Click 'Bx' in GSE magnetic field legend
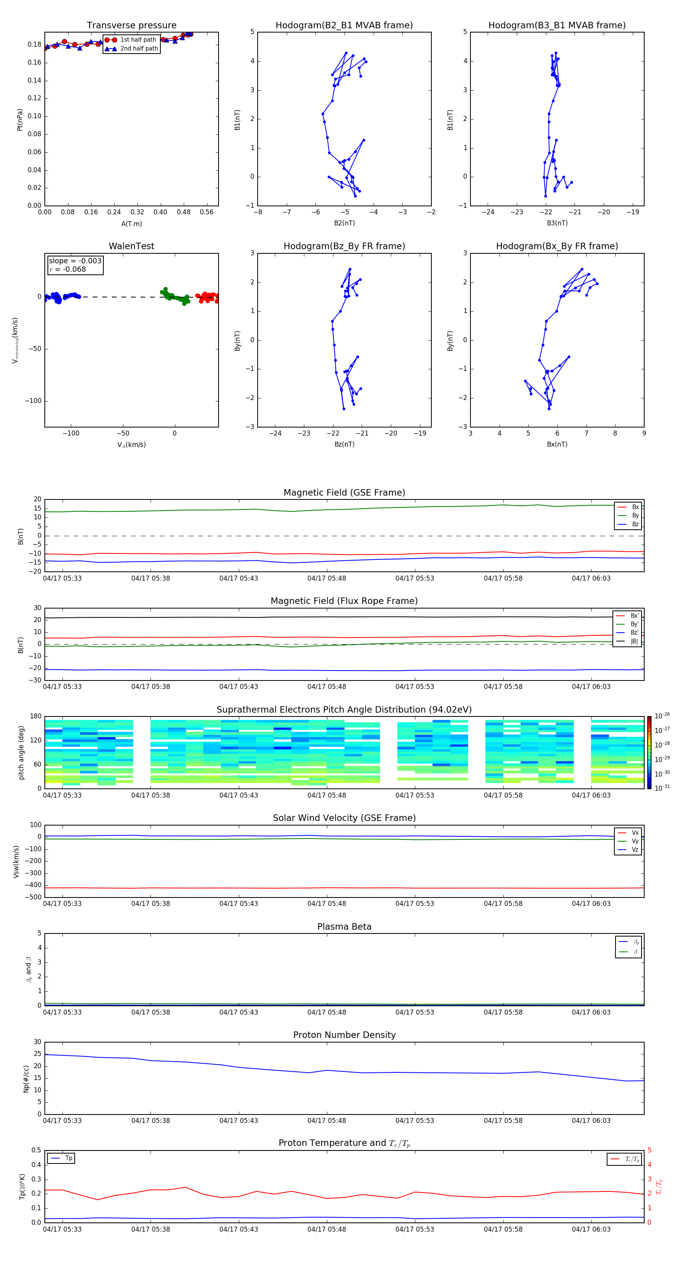Viewport: 689px width, 1263px height. tap(629, 507)
